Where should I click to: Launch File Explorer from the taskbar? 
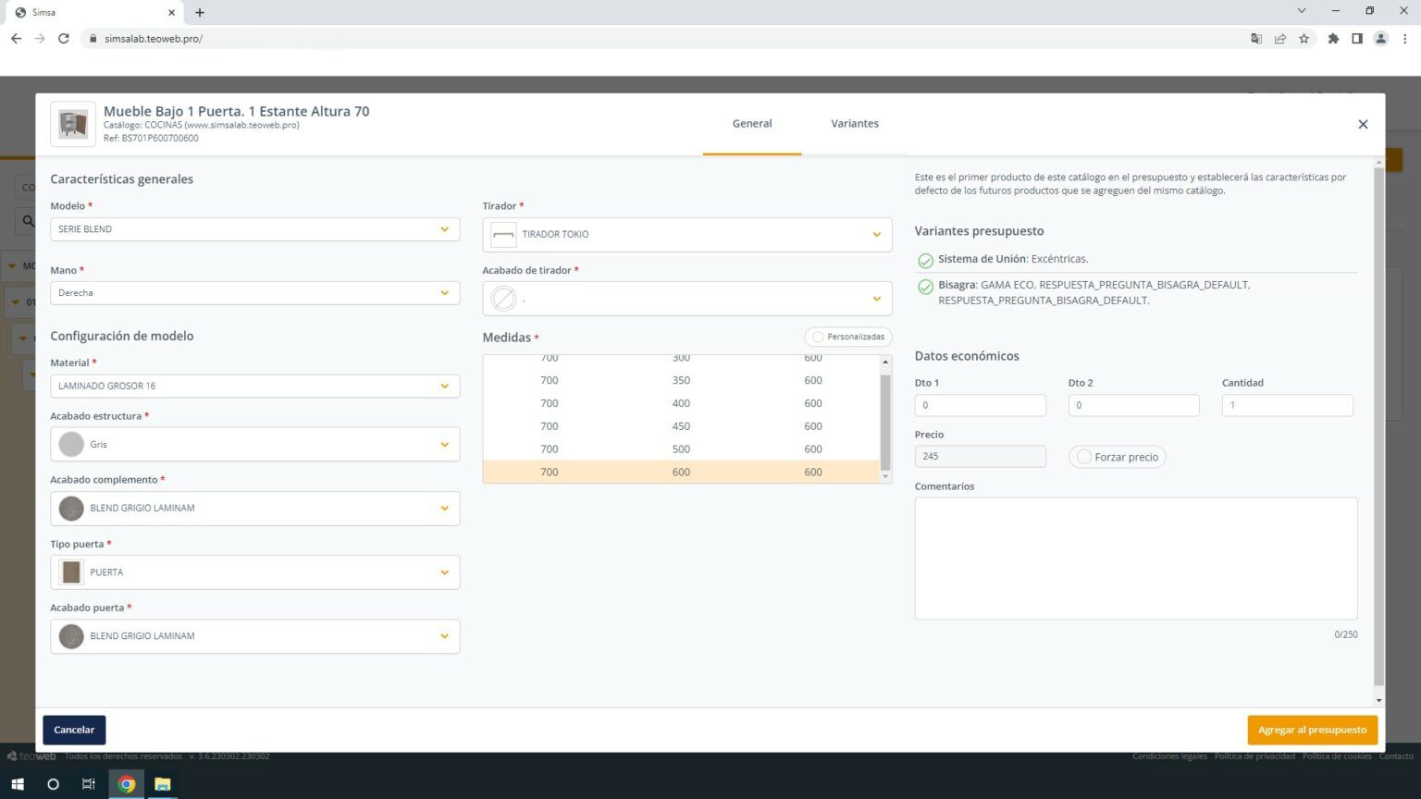(163, 784)
